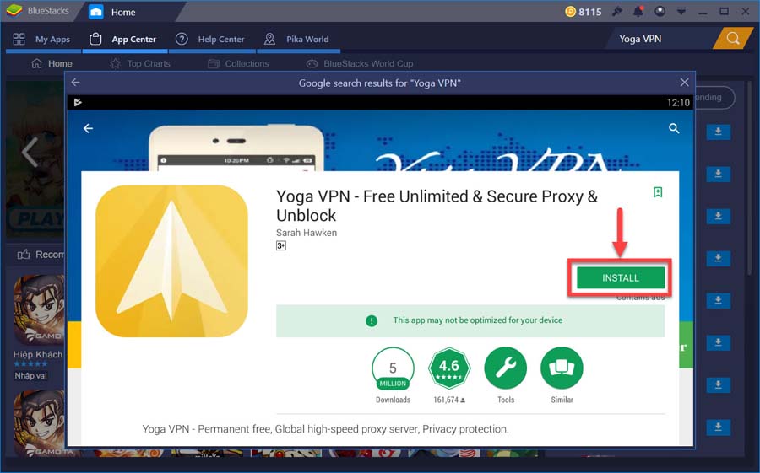Click the Nhập vai genre tag
The image size is (760, 473).
click(30, 376)
